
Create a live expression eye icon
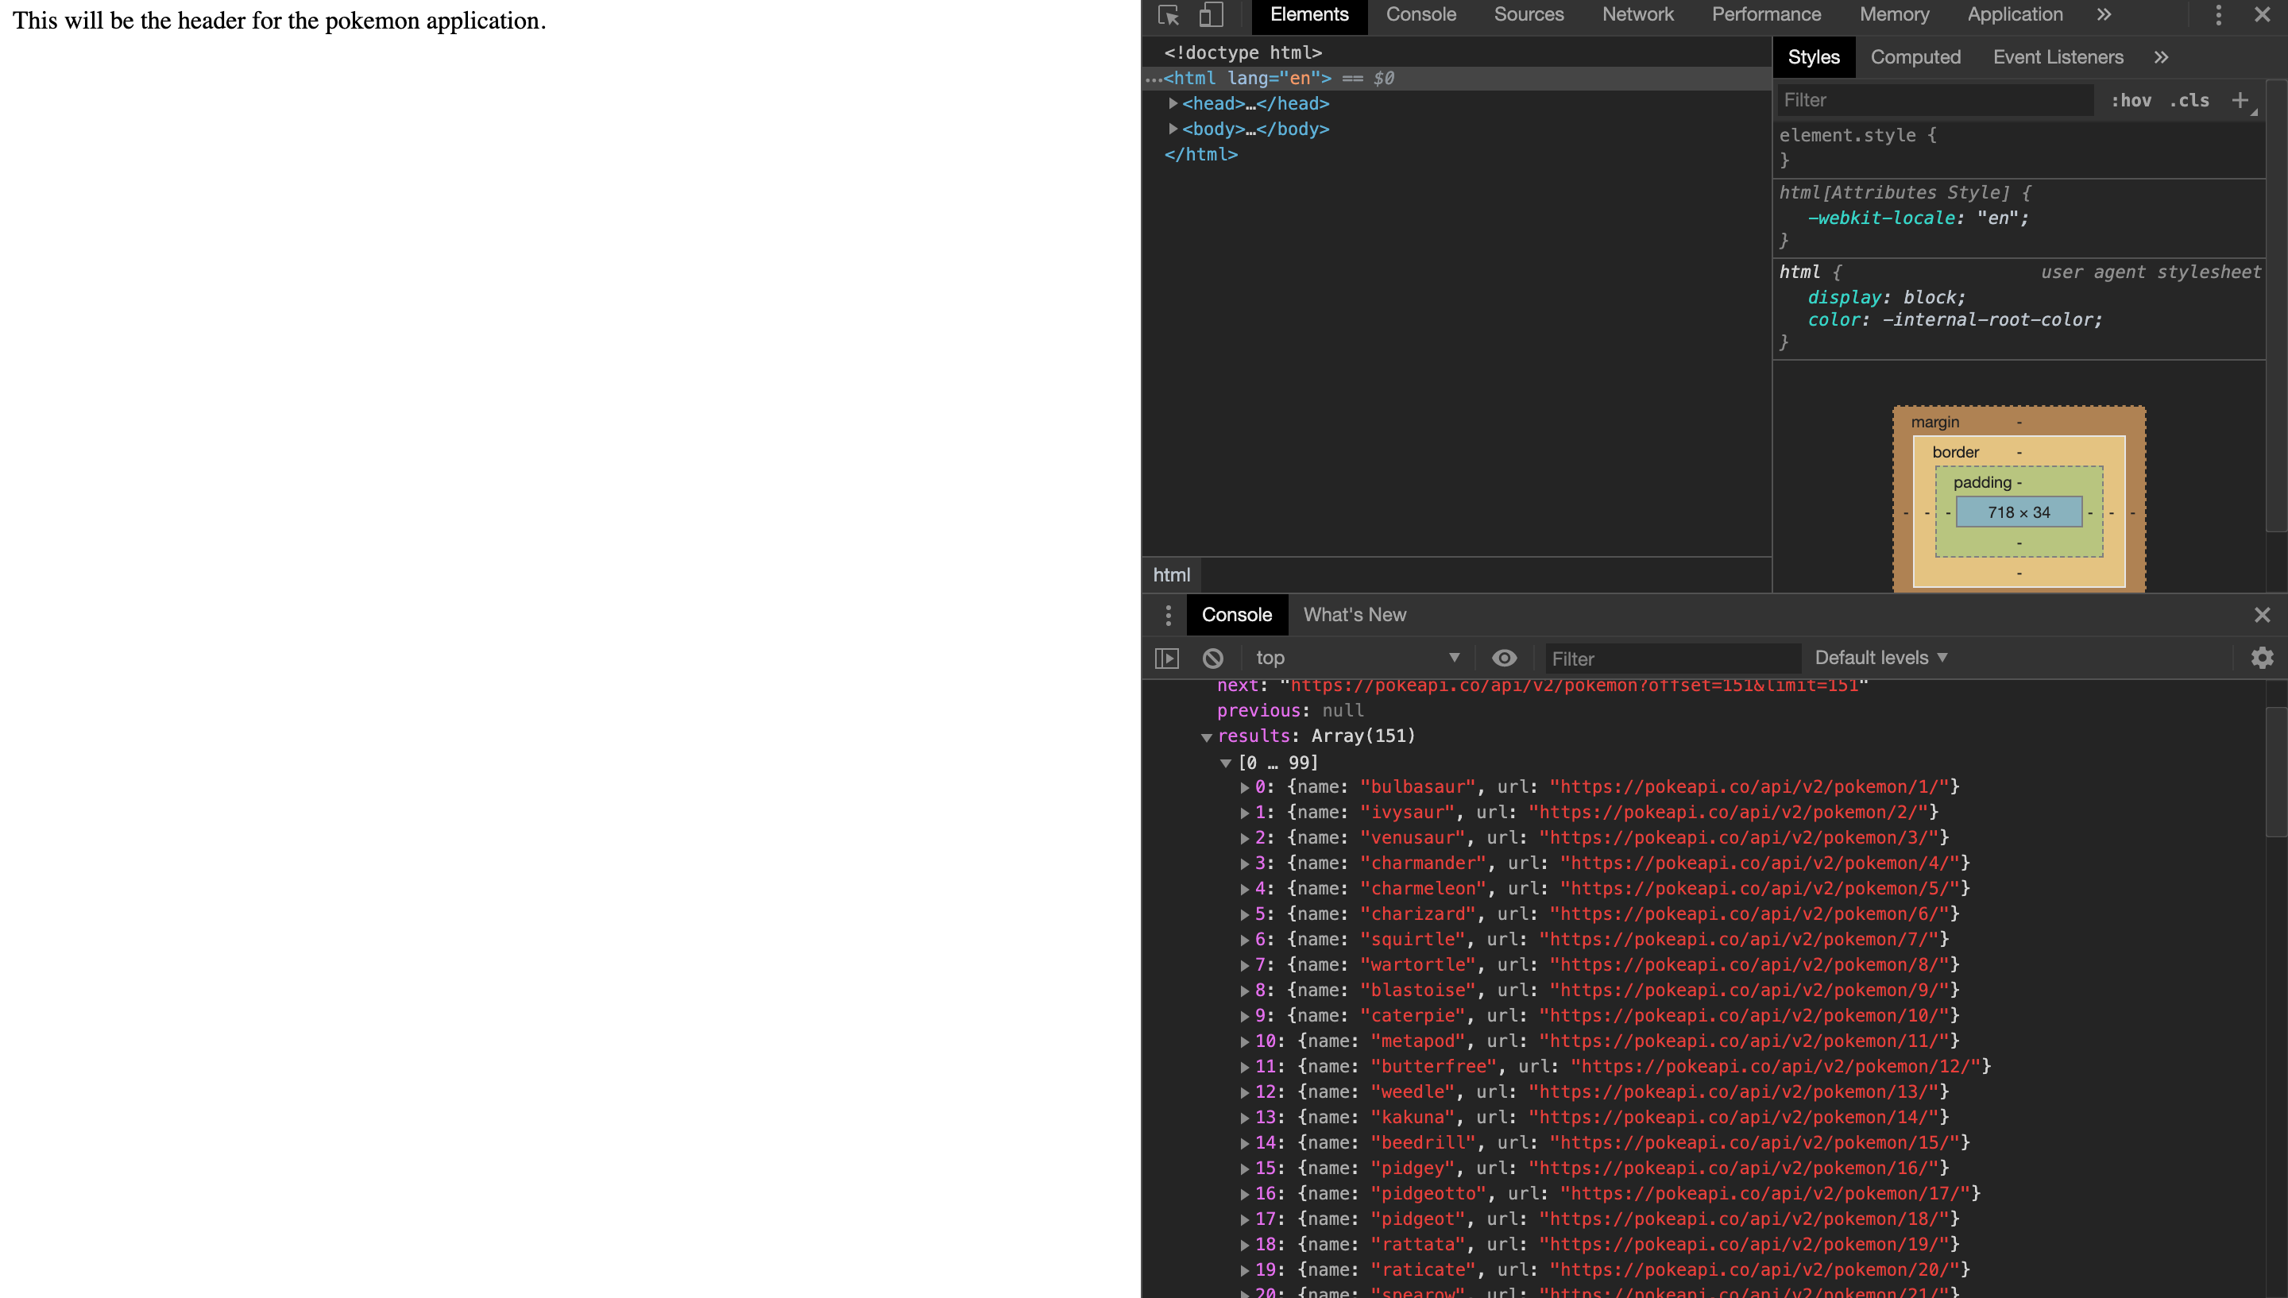(x=1505, y=658)
